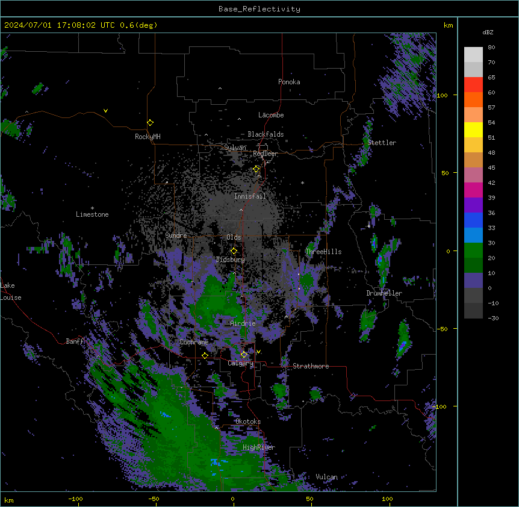Click the yellow diamond marker between Olds and Didsbury

(234, 251)
